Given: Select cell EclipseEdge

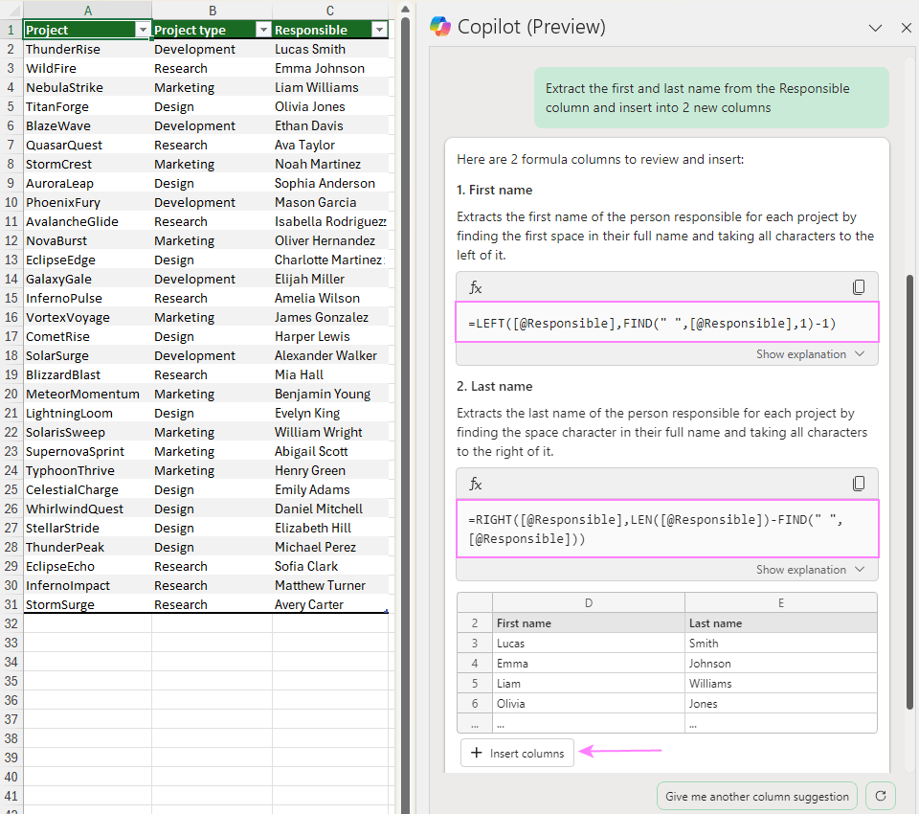Looking at the screenshot, I should pos(87,260).
